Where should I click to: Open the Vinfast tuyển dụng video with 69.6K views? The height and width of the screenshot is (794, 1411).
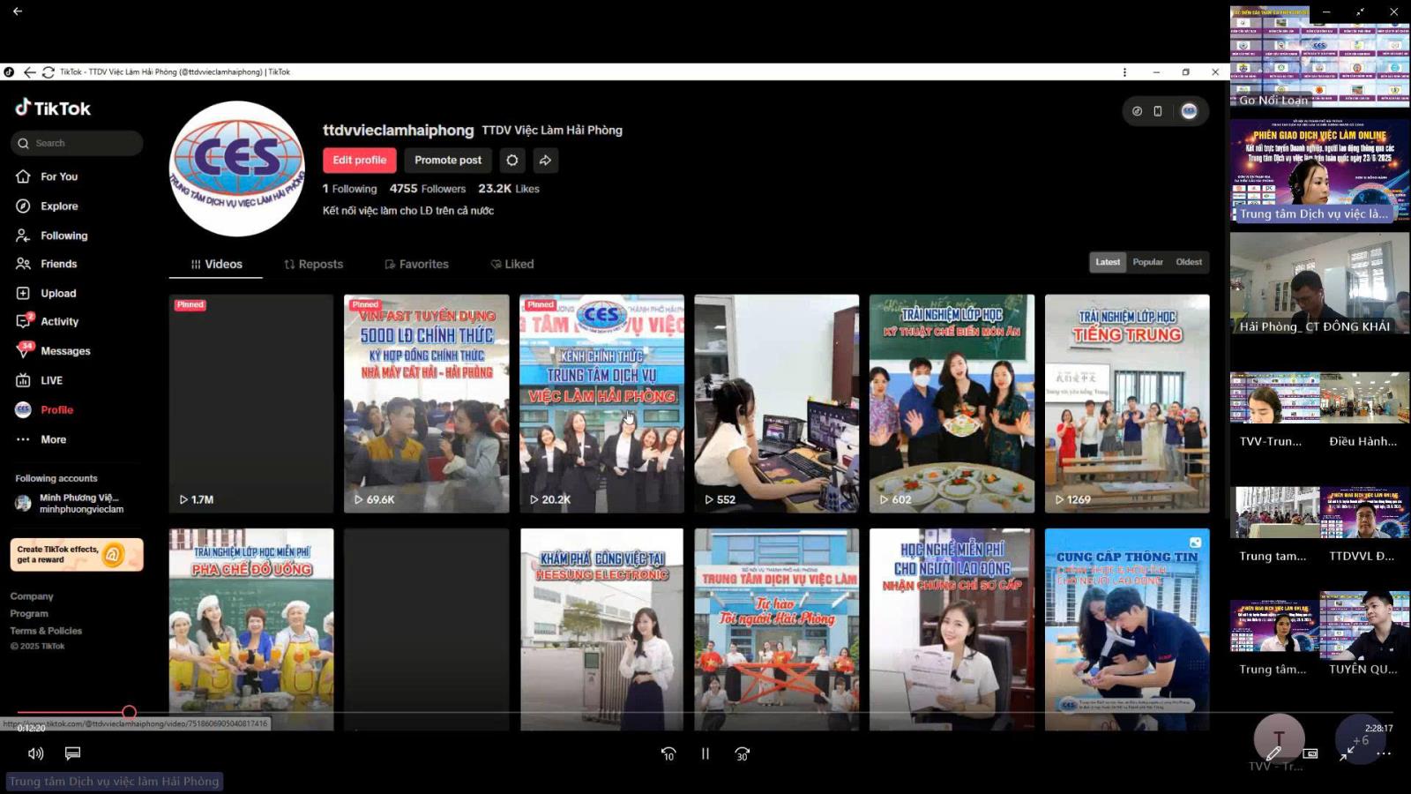coord(427,403)
